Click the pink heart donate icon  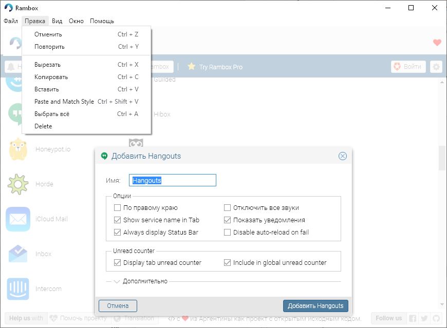click(437, 43)
